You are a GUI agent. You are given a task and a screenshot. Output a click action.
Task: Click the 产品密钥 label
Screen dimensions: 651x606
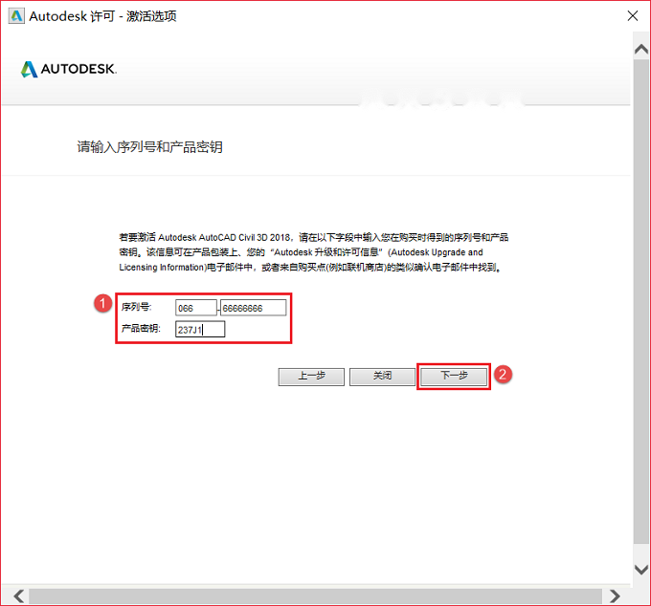[x=141, y=329]
